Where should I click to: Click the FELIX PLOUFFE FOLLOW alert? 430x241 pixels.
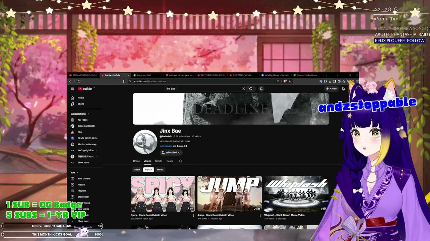click(x=400, y=41)
